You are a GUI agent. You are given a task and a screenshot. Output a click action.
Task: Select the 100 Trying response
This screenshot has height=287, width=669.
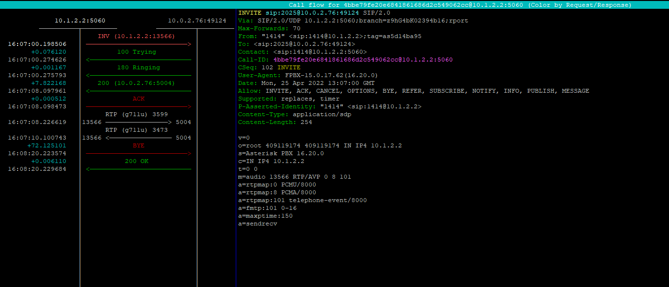pos(136,52)
